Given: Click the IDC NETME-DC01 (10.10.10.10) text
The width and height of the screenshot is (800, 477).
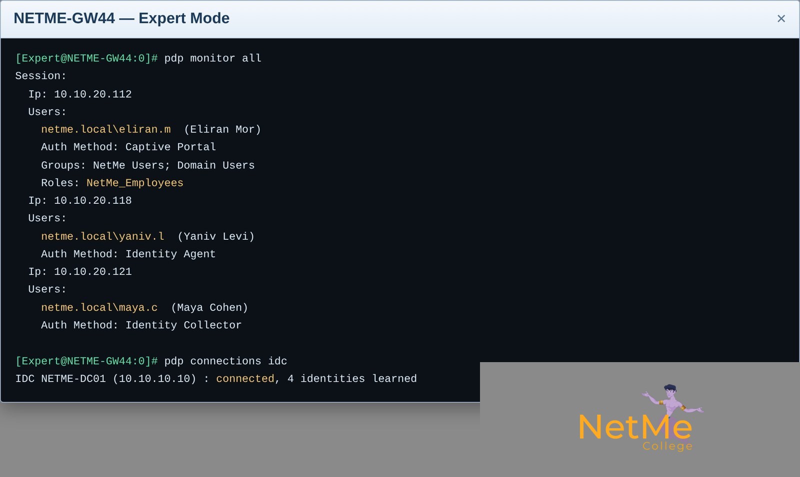Looking at the screenshot, I should pyautogui.click(x=106, y=379).
